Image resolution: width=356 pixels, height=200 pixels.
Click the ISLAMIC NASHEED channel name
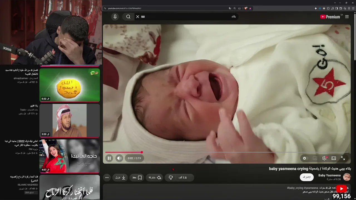pos(28,185)
